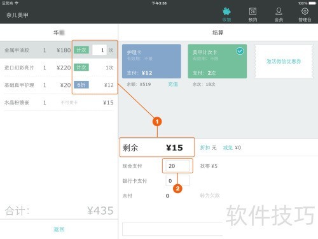Select the 基础真甲护理 item row
This screenshot has width=318, height=239.
[x=59, y=85]
